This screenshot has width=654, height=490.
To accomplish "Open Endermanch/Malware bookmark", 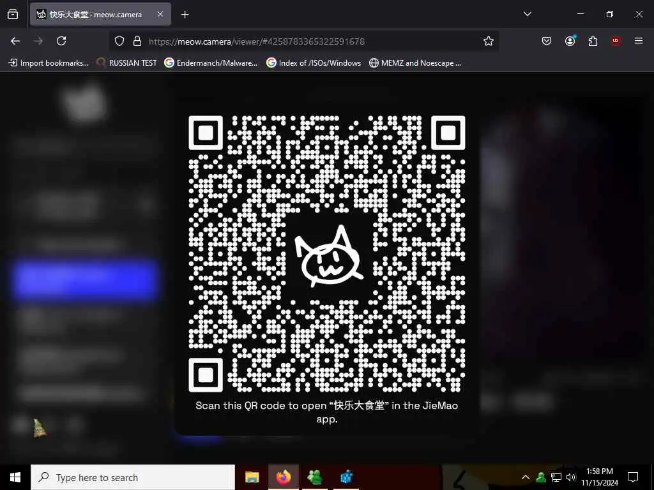I will 211,63.
